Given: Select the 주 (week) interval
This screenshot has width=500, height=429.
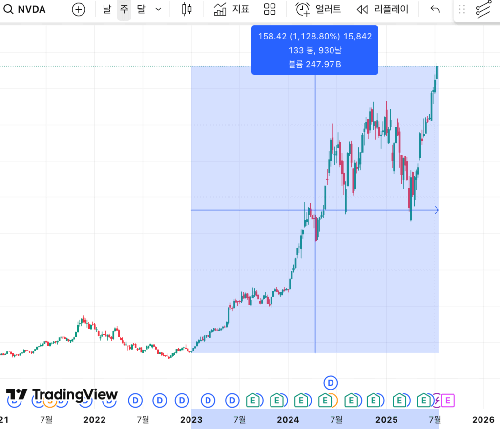Looking at the screenshot, I should click(124, 9).
